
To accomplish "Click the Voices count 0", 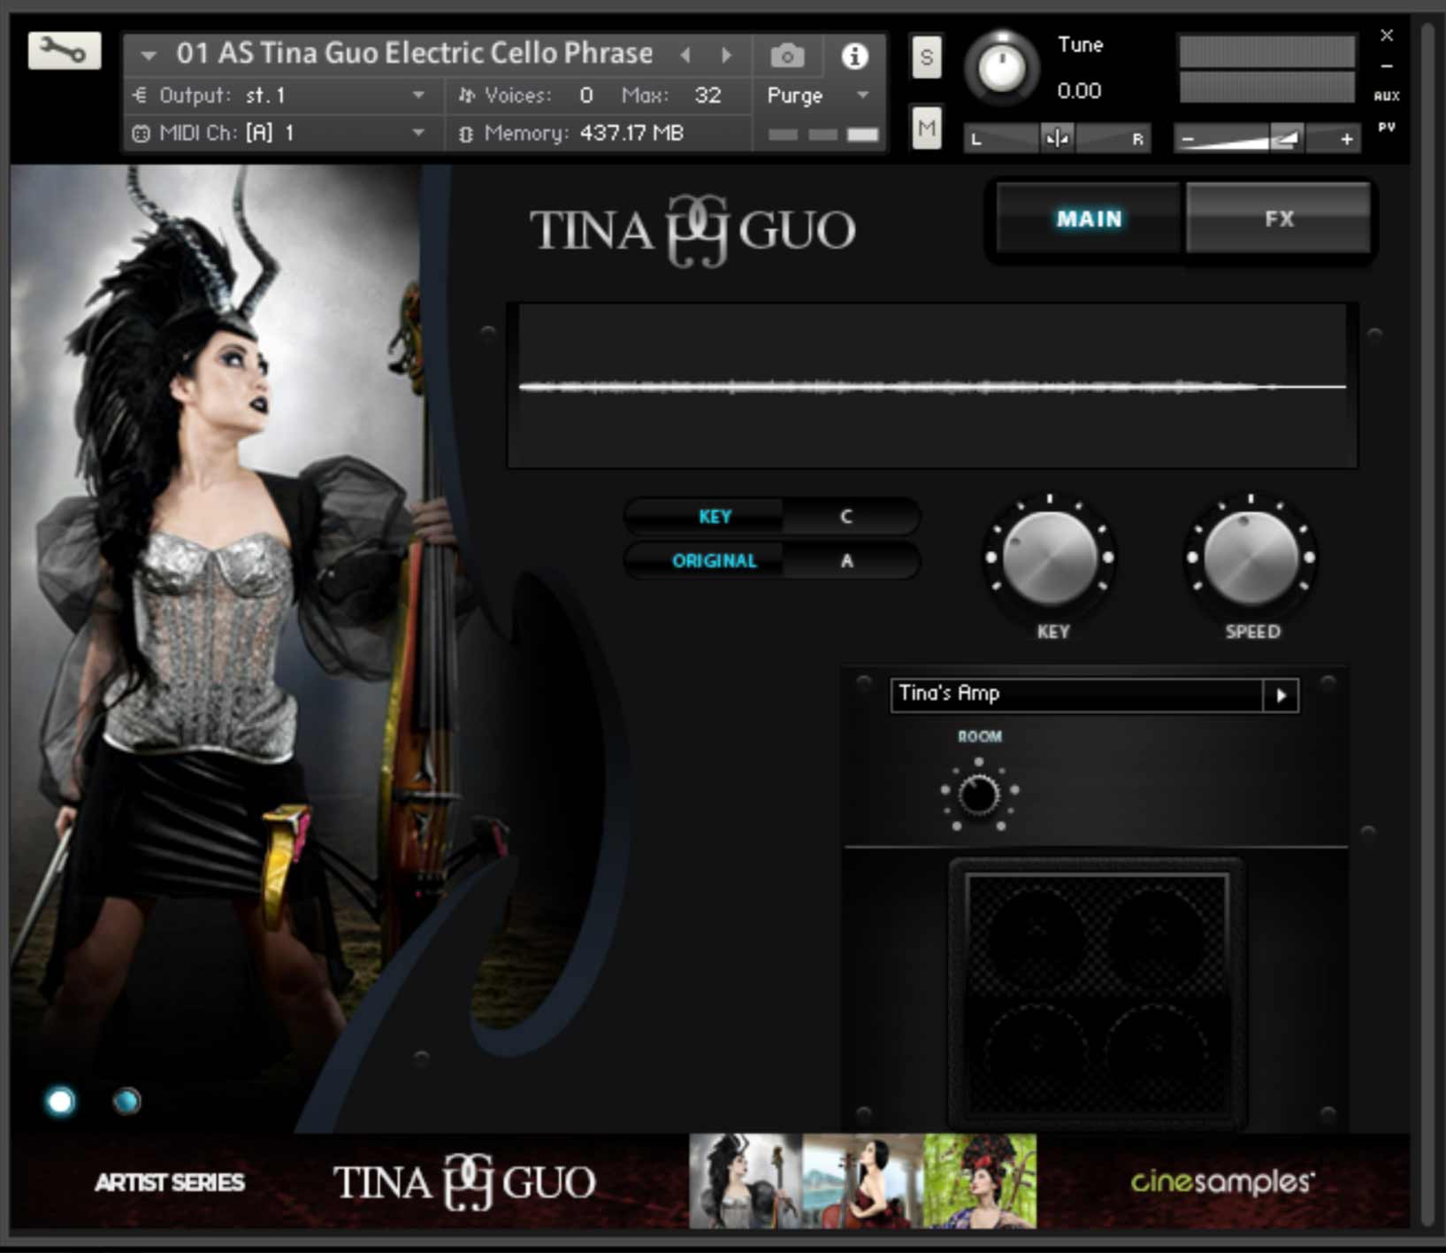I will tap(586, 95).
